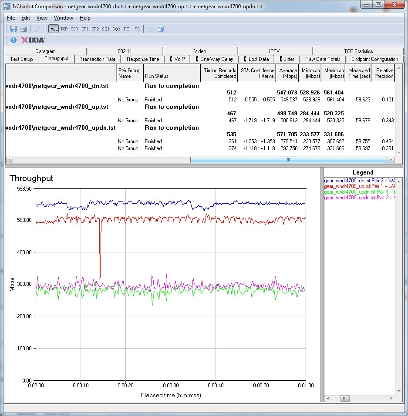Image resolution: width=408 pixels, height=416 pixels.
Task: Click the blue chart export toolbar icon
Action: (x=161, y=29)
